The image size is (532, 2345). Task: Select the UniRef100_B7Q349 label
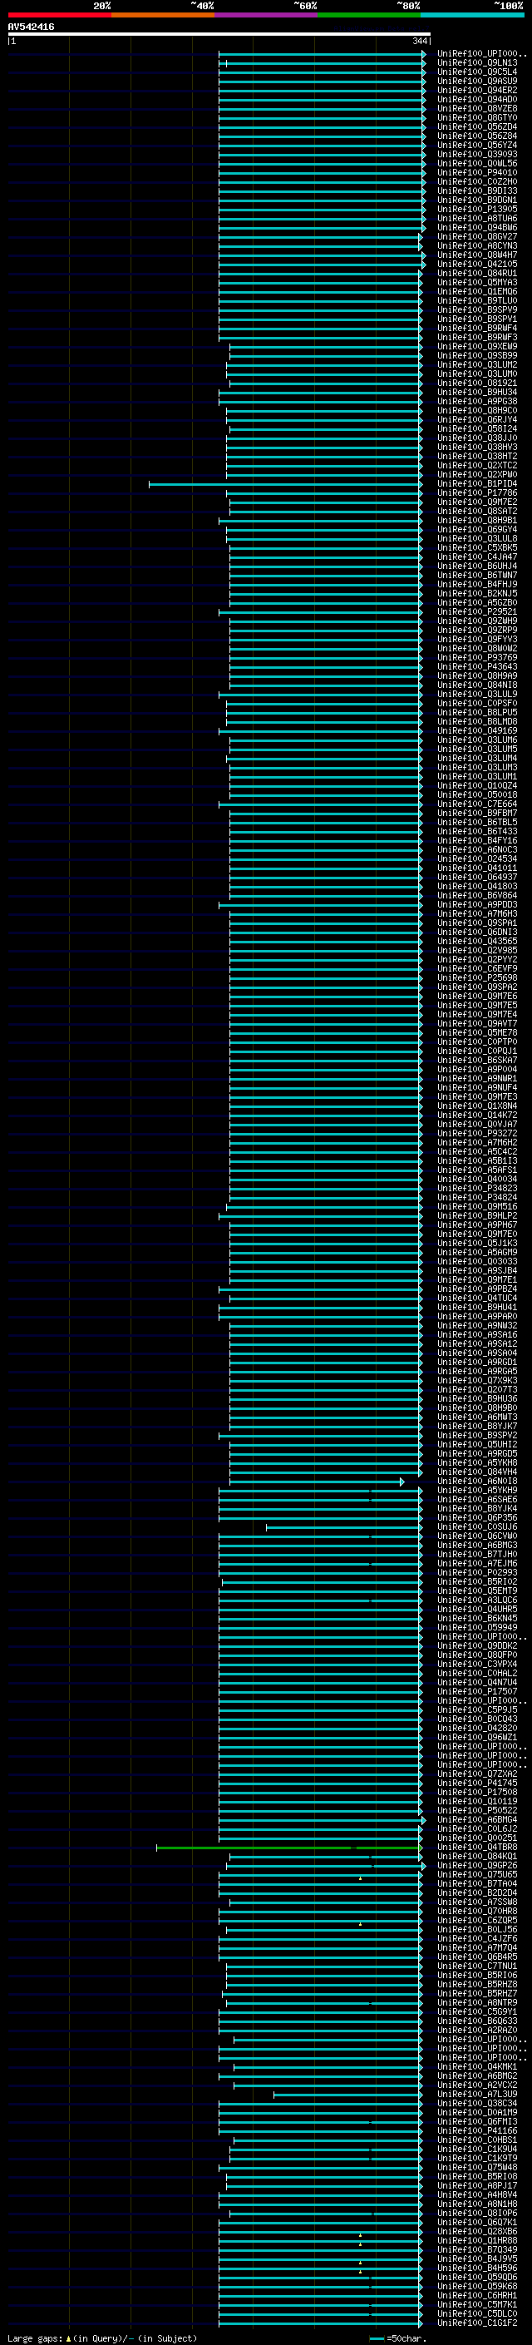click(476, 2249)
